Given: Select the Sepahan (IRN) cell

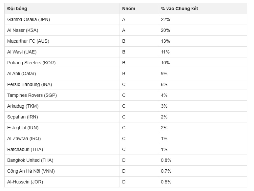Looking at the screenshot, I should (x=23, y=117).
